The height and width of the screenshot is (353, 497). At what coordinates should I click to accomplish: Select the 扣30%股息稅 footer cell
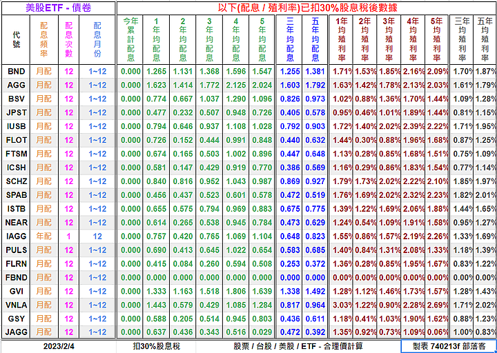pos(156,346)
